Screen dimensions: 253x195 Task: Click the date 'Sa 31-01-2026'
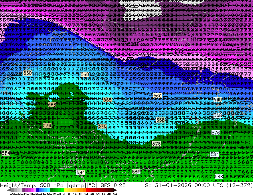(x=168, y=185)
